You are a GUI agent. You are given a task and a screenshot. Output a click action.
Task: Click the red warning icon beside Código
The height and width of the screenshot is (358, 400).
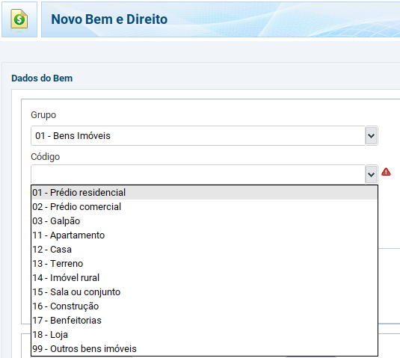tap(386, 172)
